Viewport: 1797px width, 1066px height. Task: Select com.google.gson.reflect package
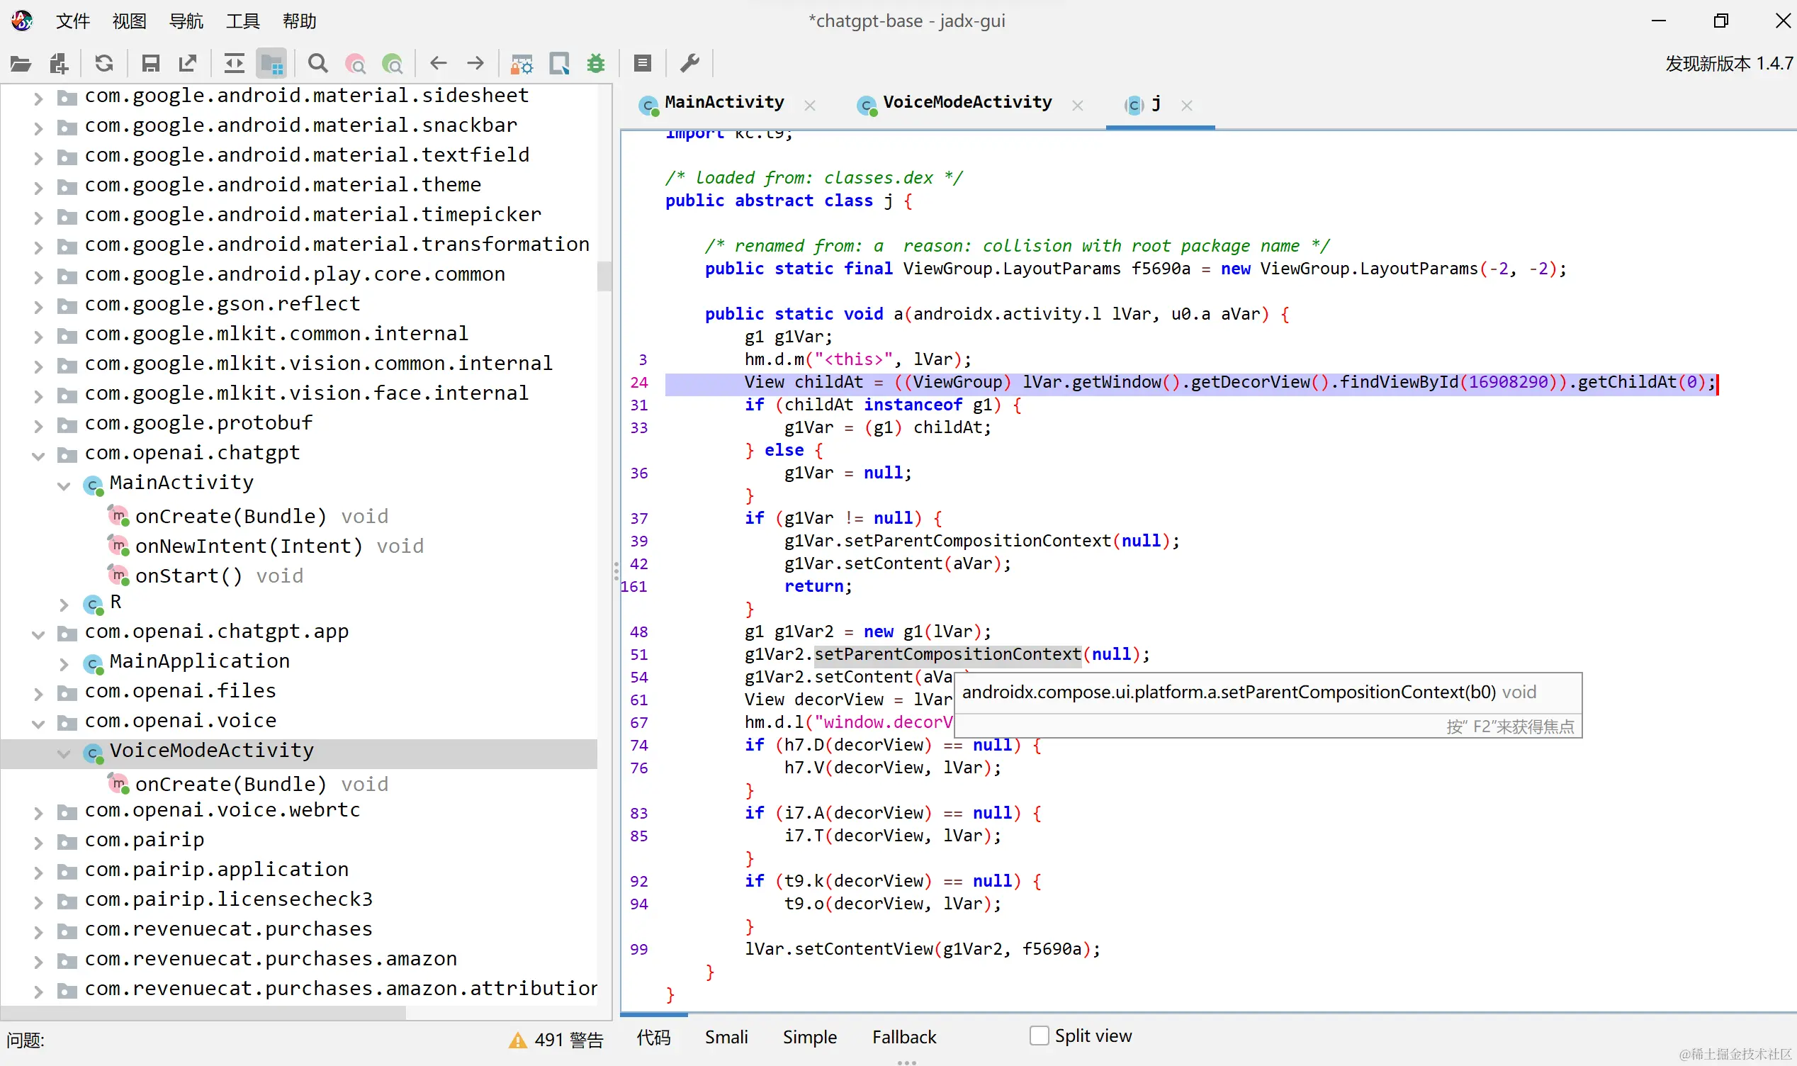[x=222, y=305]
